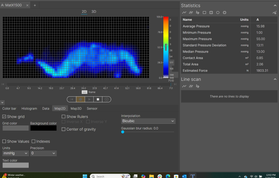The image size is (279, 178).
Task: Open the Map3D tab
Action: (76, 108)
